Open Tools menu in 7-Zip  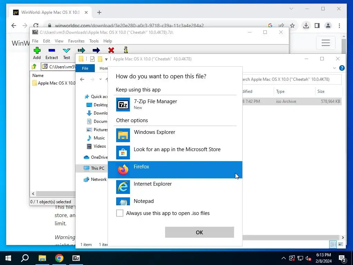(94, 41)
